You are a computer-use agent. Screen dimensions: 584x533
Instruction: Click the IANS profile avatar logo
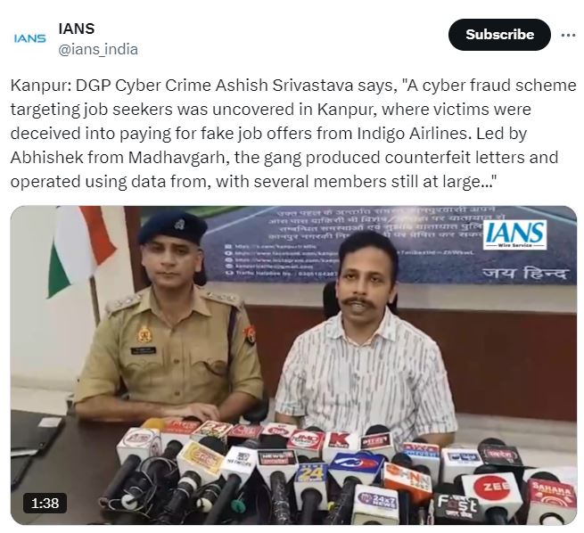click(x=29, y=38)
